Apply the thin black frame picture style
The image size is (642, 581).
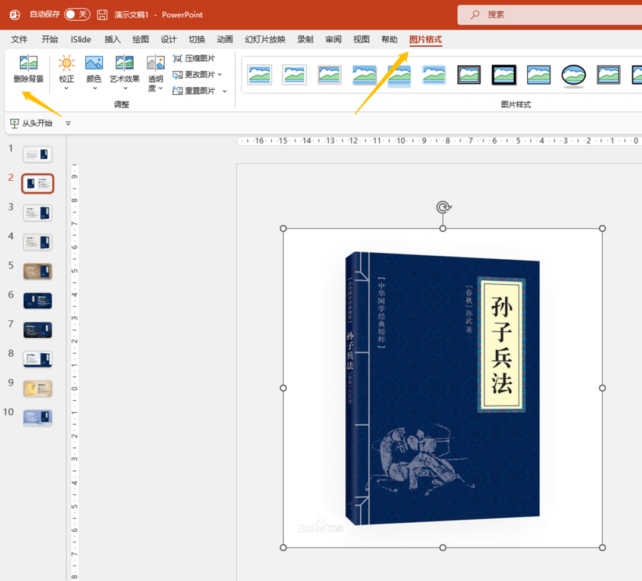coord(469,75)
